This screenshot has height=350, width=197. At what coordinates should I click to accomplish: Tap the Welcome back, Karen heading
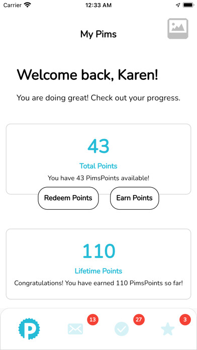(87, 74)
